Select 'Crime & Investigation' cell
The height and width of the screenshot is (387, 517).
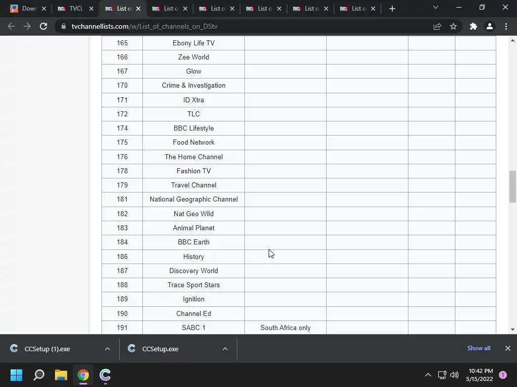coord(193,86)
